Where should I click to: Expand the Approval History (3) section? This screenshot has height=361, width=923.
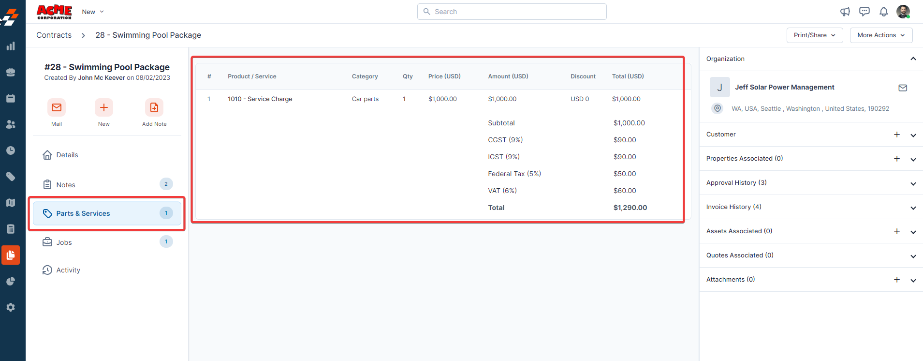click(913, 183)
